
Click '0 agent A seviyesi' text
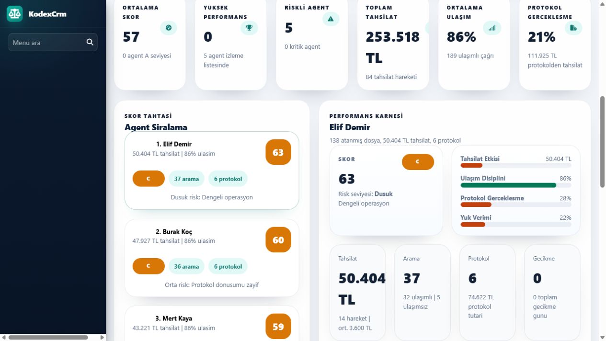pyautogui.click(x=147, y=56)
